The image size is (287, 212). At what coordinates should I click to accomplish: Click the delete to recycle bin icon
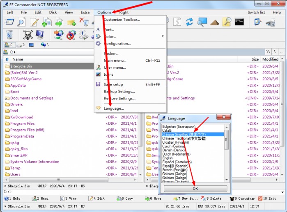[84, 22]
